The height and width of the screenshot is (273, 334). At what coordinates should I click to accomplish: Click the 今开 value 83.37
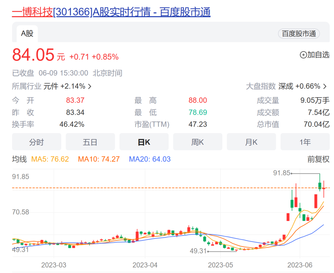75,100
